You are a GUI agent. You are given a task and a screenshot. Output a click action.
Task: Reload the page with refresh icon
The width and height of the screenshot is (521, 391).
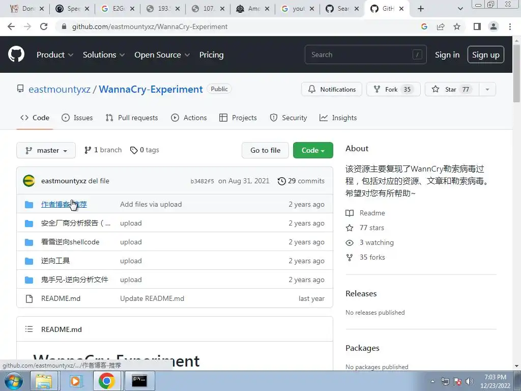click(x=44, y=26)
